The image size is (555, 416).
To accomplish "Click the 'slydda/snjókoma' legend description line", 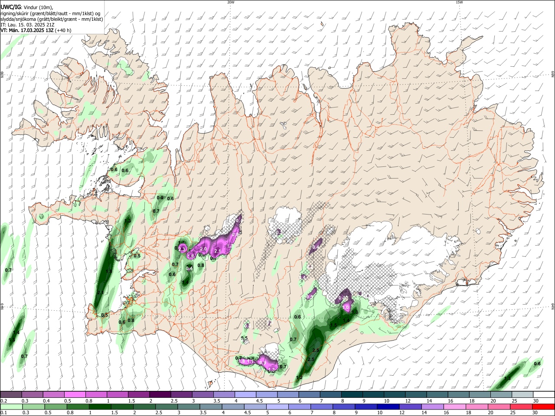I will (52, 19).
